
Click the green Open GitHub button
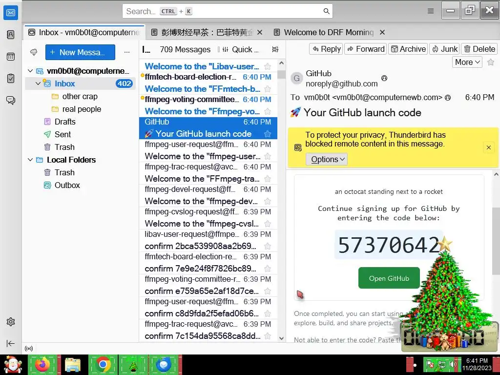point(389,278)
